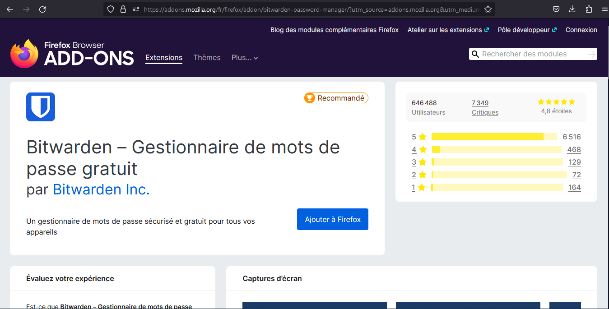Expand the Plus… dropdown menu

(245, 58)
